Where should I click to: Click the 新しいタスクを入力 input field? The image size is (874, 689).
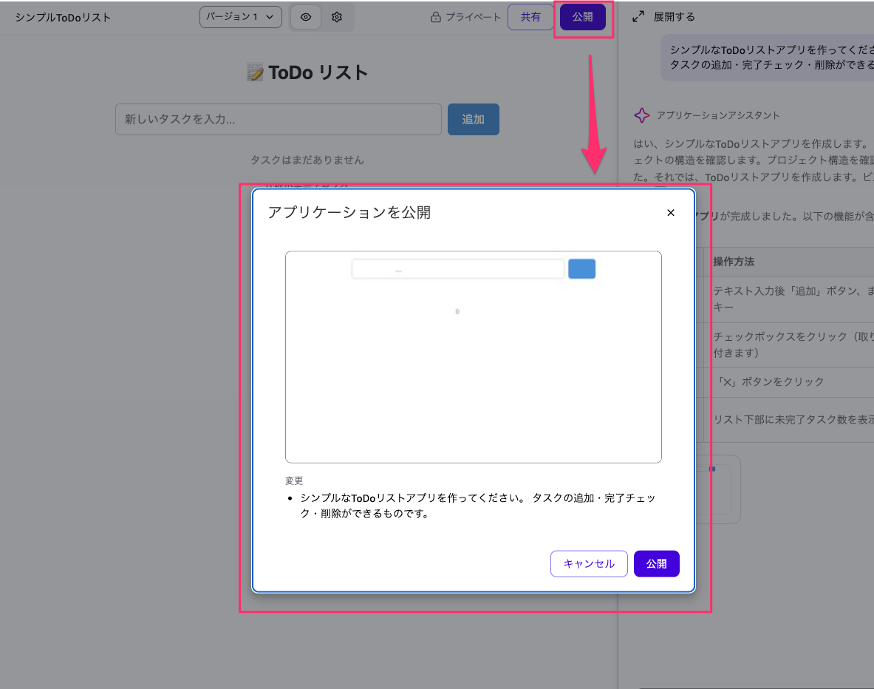(279, 119)
